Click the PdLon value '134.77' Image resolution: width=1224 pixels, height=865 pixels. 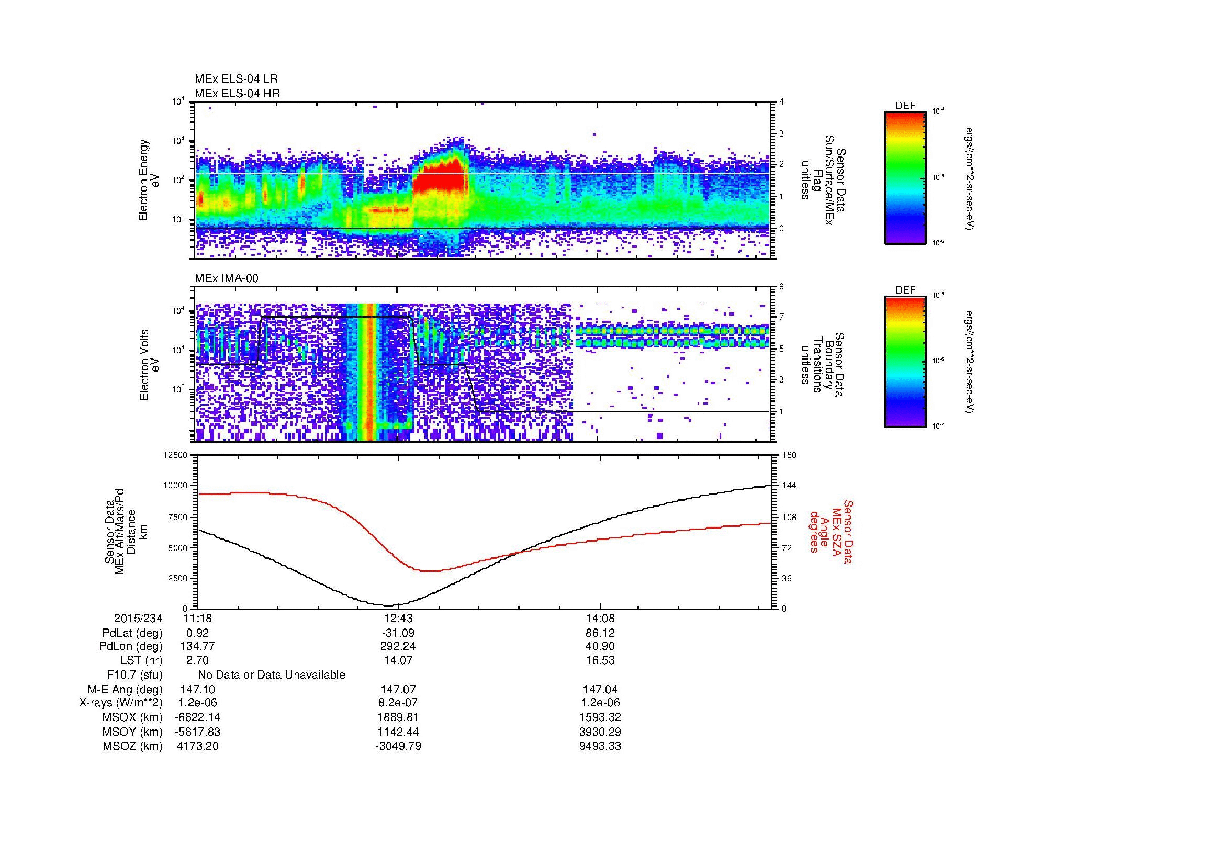(197, 646)
